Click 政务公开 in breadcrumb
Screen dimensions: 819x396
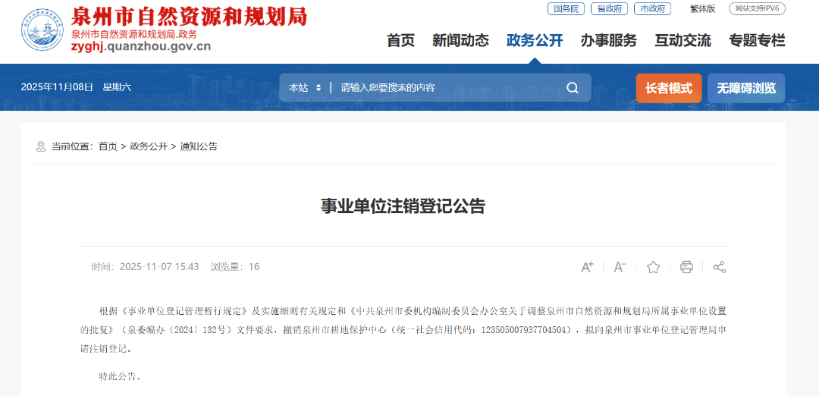click(x=149, y=147)
